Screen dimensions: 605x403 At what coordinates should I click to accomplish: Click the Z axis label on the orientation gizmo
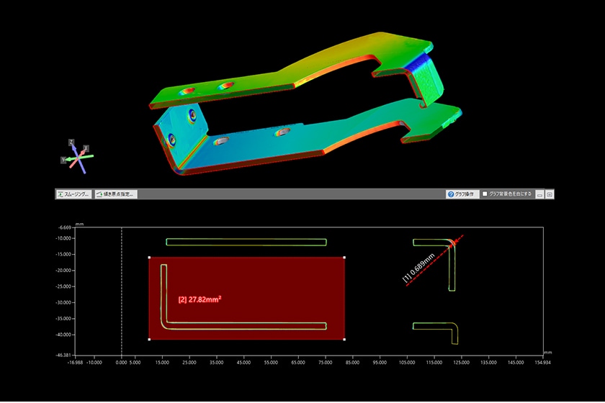[71, 142]
